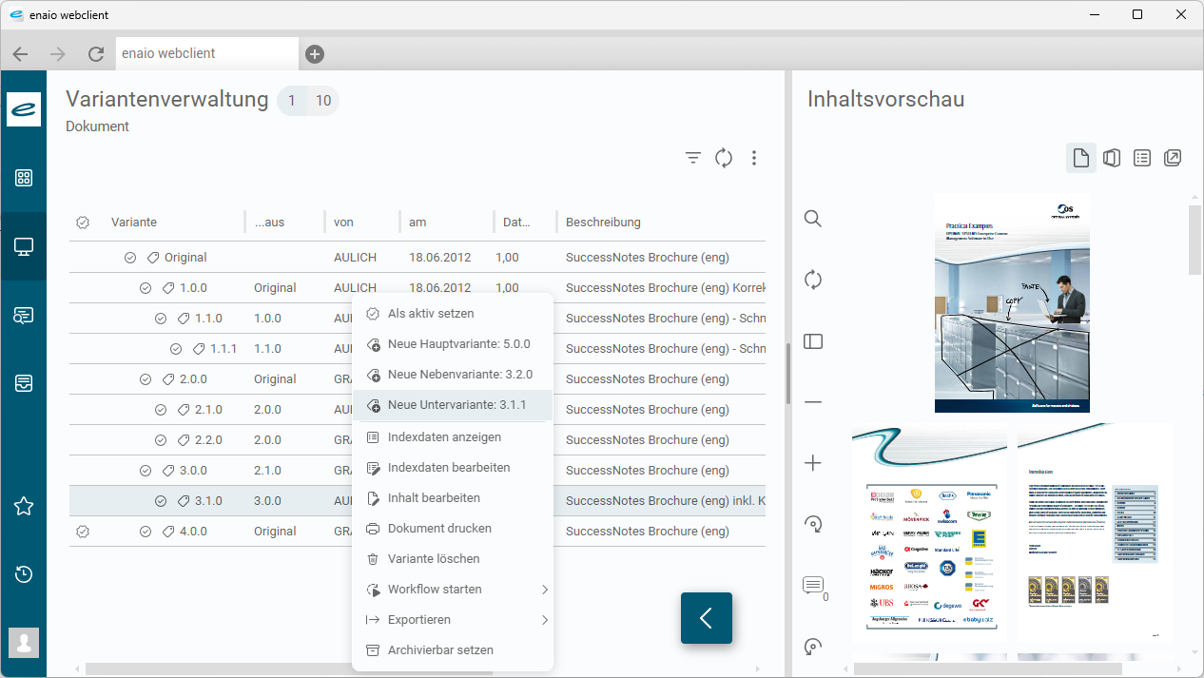Click the back navigation arrow
Image resolution: width=1204 pixels, height=678 pixels.
point(20,53)
